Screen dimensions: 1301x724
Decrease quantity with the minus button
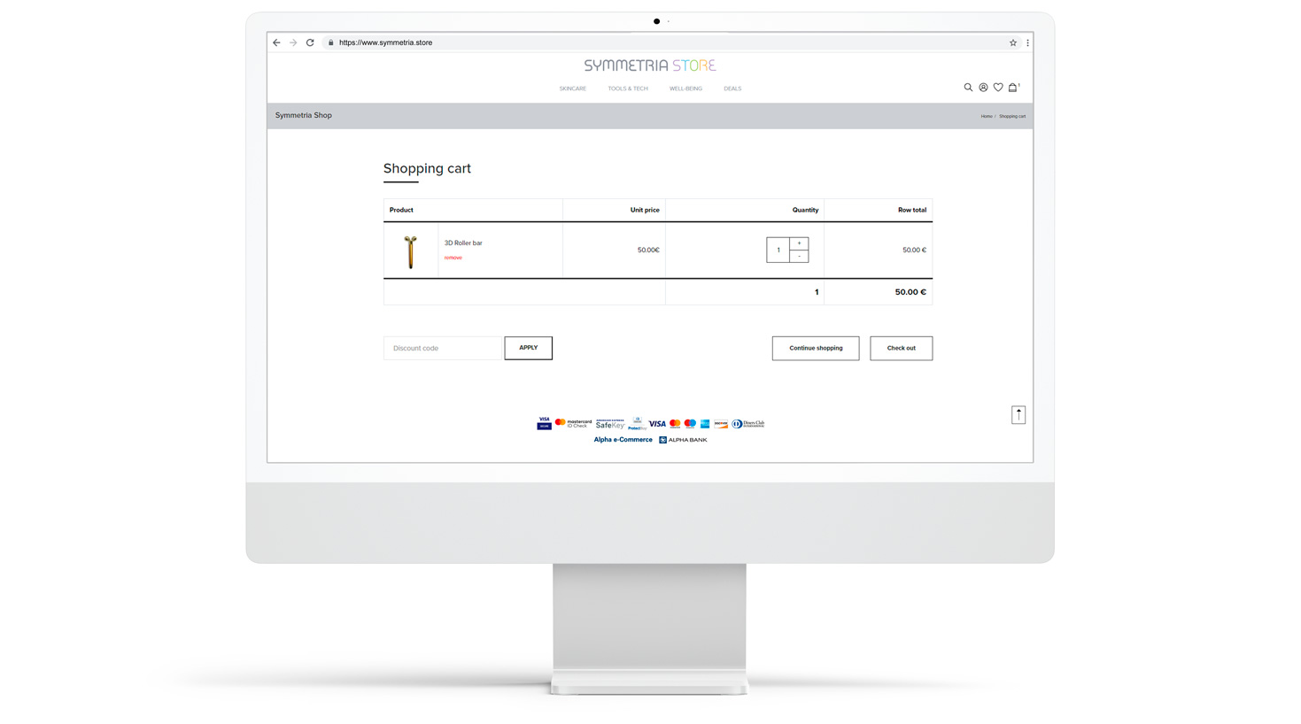(799, 257)
